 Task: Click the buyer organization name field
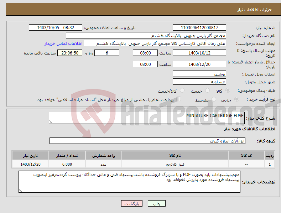146,36
